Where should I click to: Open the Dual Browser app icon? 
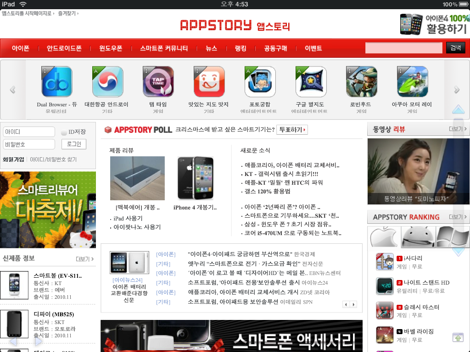pyautogui.click(x=56, y=82)
